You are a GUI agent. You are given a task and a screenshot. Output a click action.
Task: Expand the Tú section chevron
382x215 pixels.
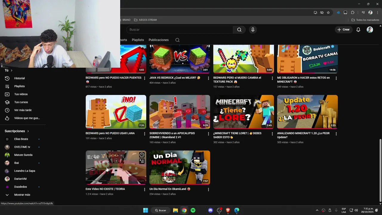[x=11, y=70]
